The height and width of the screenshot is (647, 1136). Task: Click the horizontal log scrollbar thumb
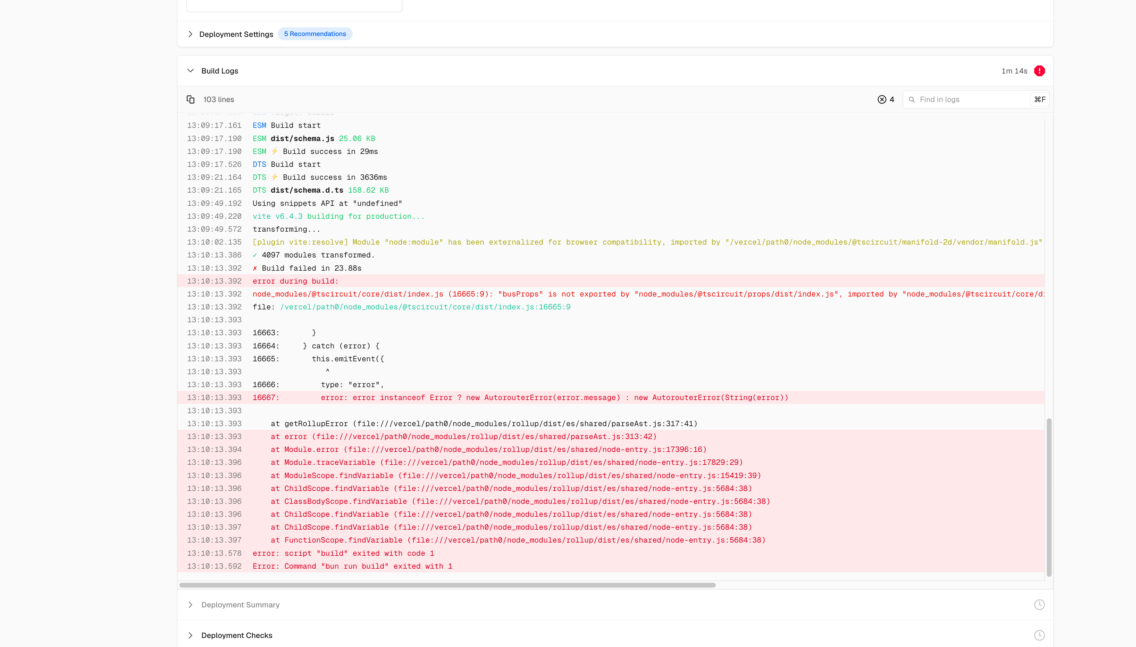pyautogui.click(x=448, y=585)
